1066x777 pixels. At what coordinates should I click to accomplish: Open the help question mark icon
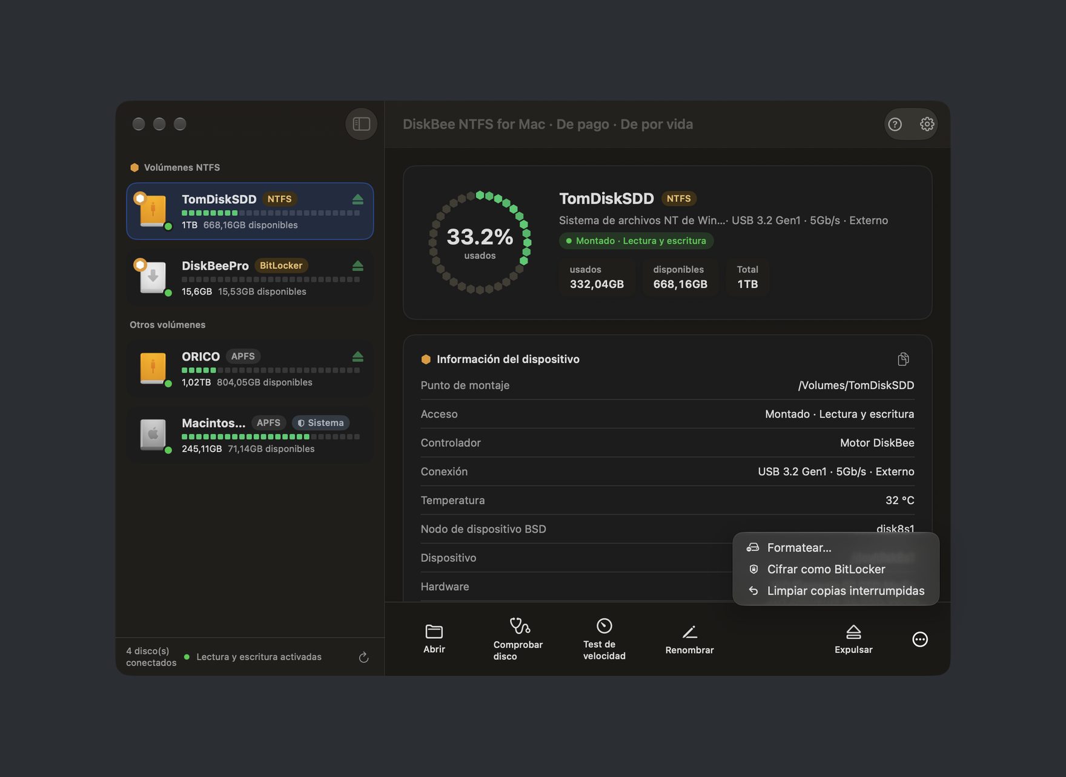click(x=895, y=124)
